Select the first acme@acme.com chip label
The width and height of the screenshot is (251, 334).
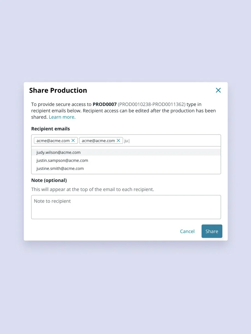point(53,141)
